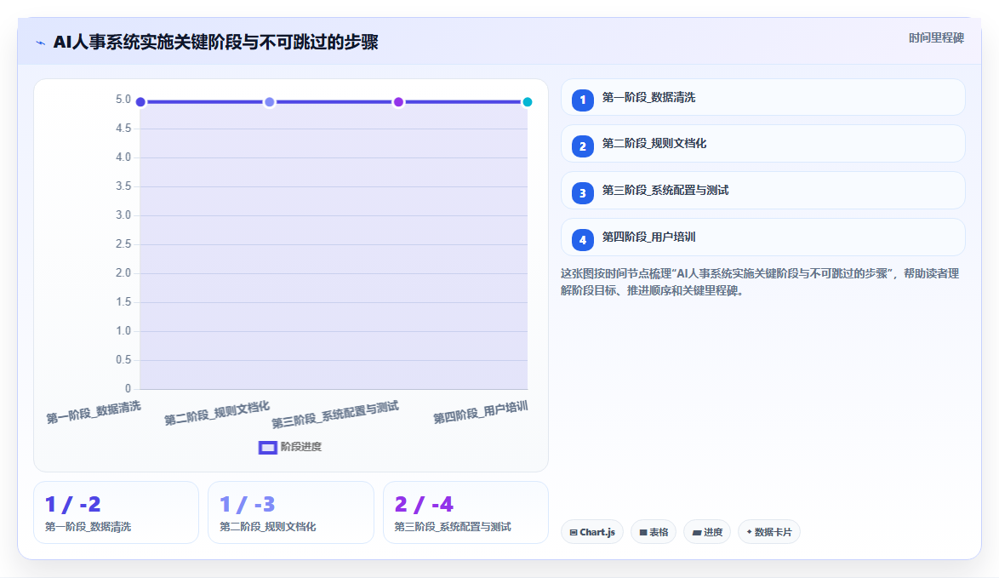
Task: Click the 阶段进度 legend label
Action: (x=301, y=447)
